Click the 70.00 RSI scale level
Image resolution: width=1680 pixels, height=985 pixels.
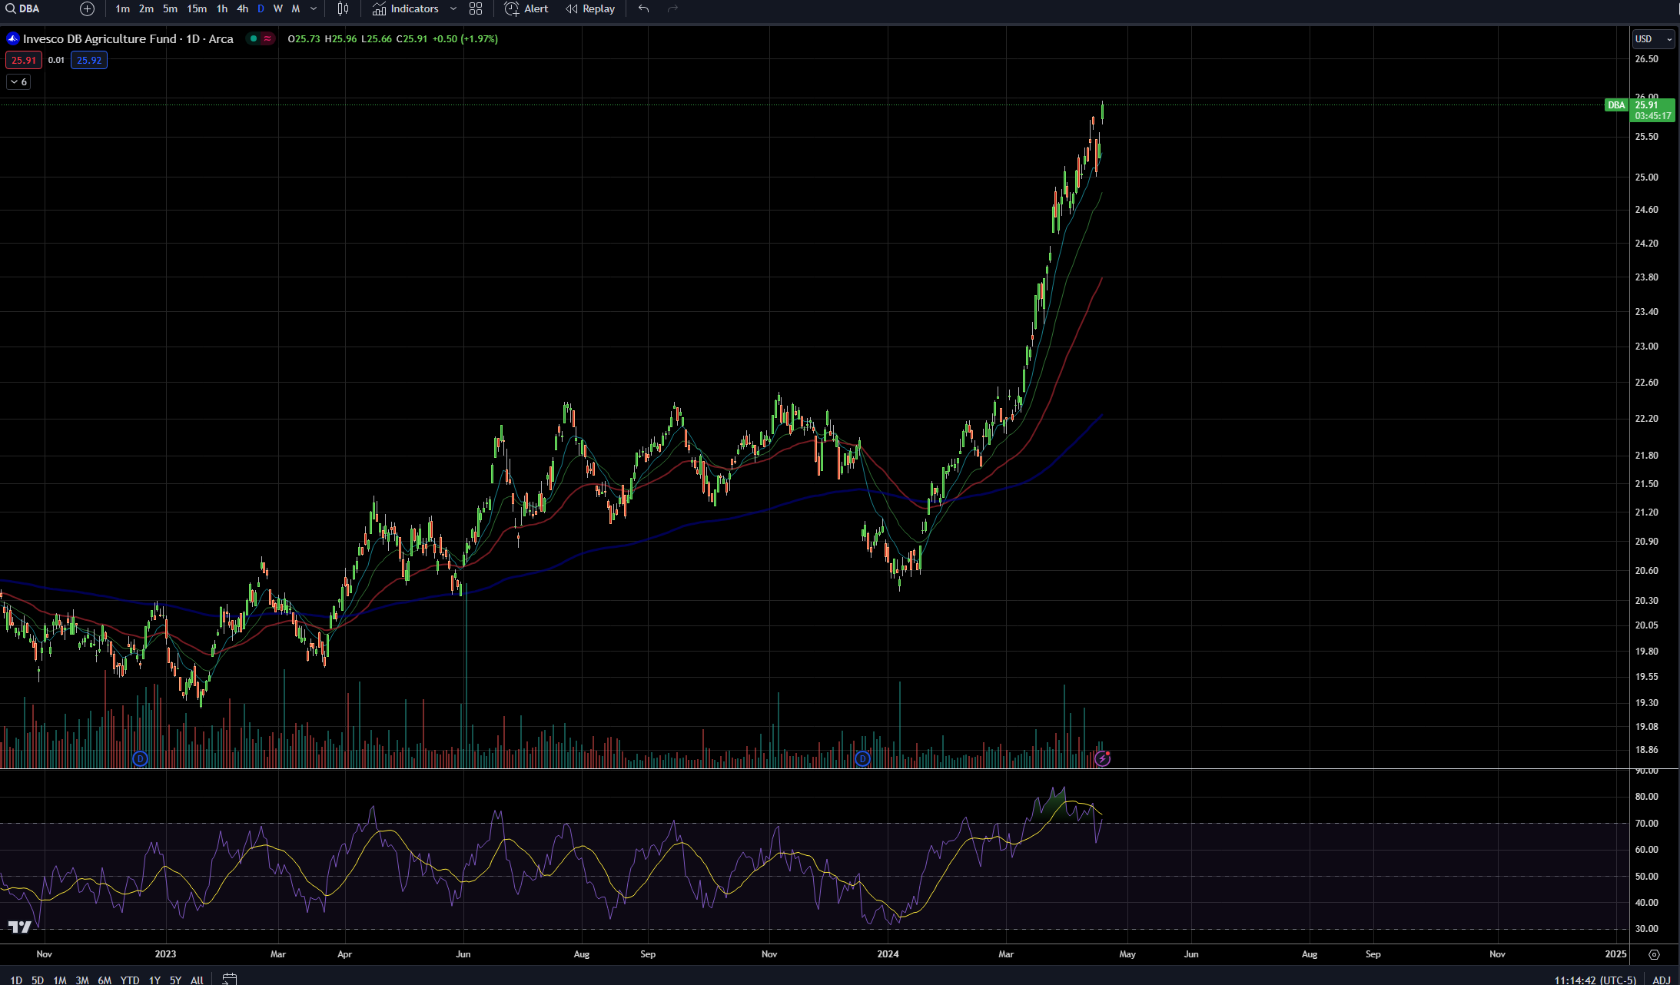pos(1646,823)
